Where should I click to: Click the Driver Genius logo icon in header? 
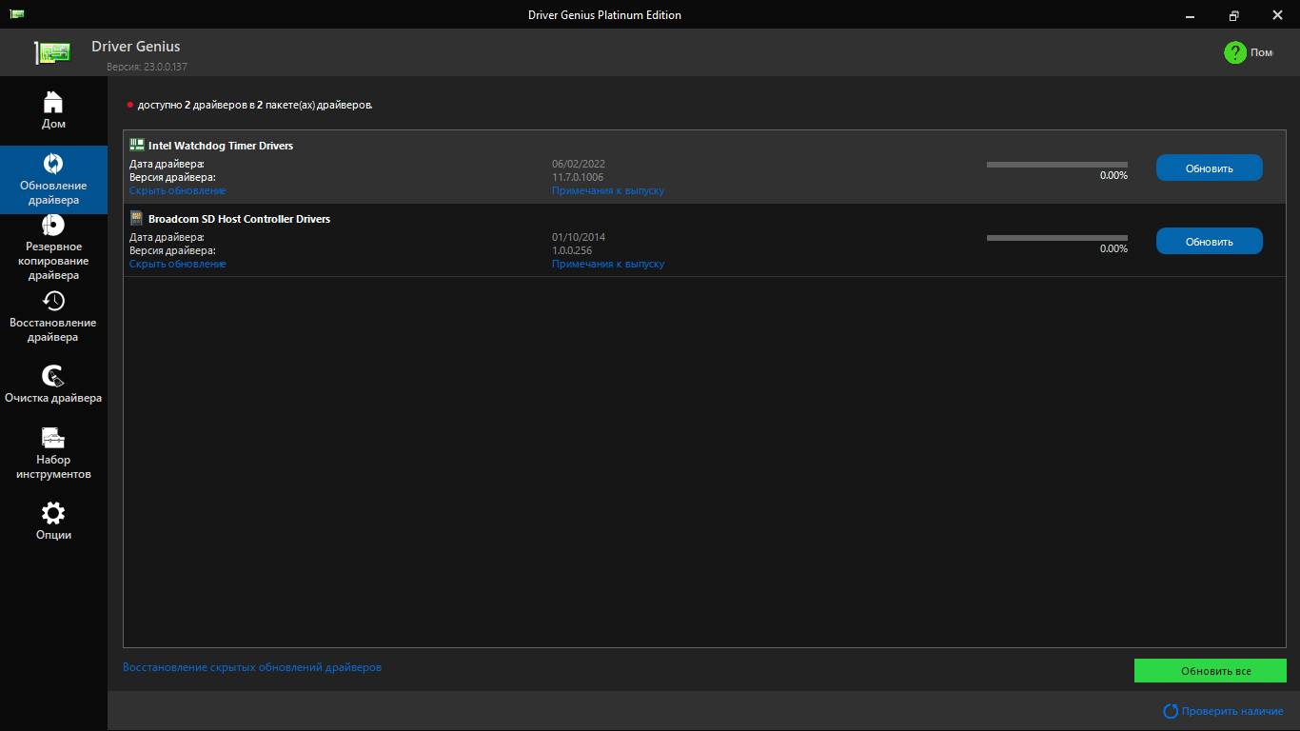point(53,52)
